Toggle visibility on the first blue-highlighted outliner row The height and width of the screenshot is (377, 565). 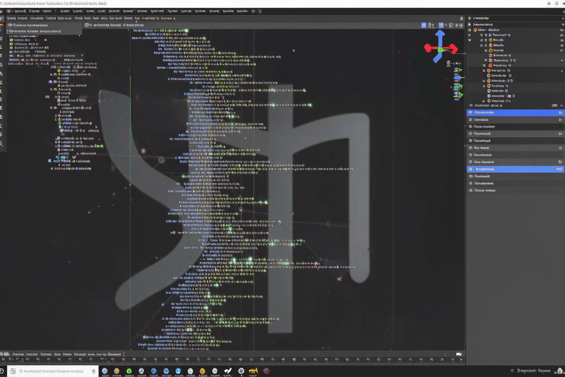coord(560,112)
